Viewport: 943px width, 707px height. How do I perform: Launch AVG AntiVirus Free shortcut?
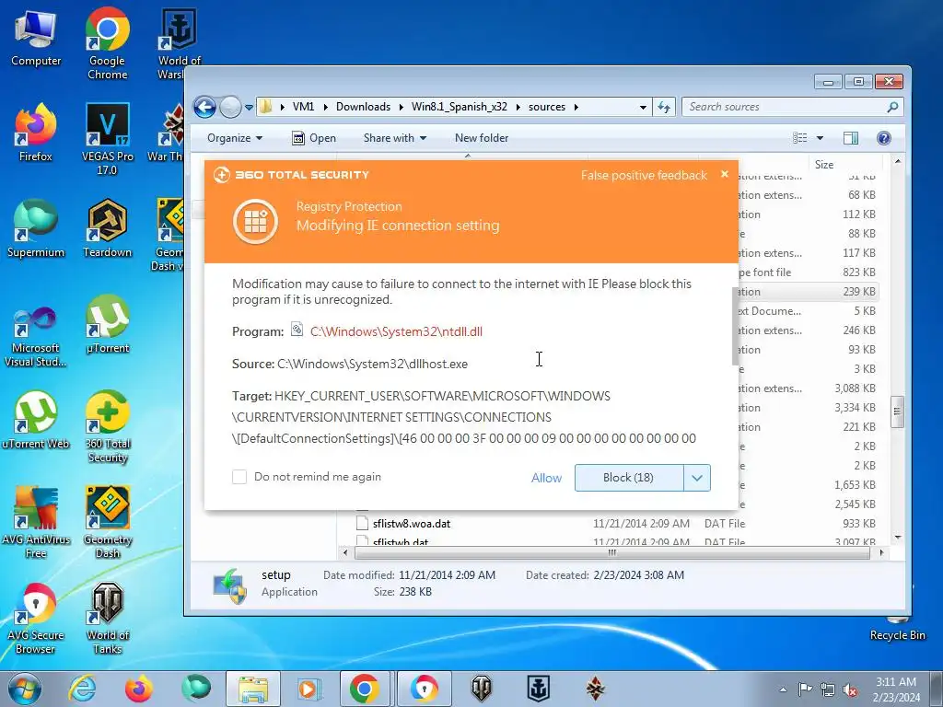point(36,523)
